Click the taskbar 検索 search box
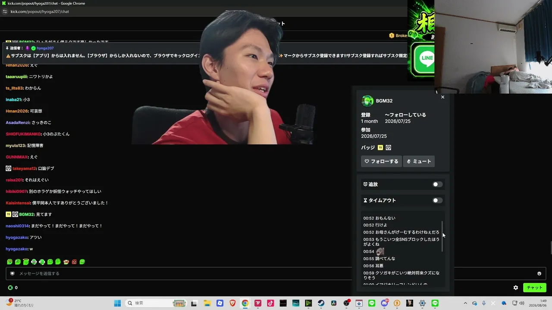 coord(157,303)
